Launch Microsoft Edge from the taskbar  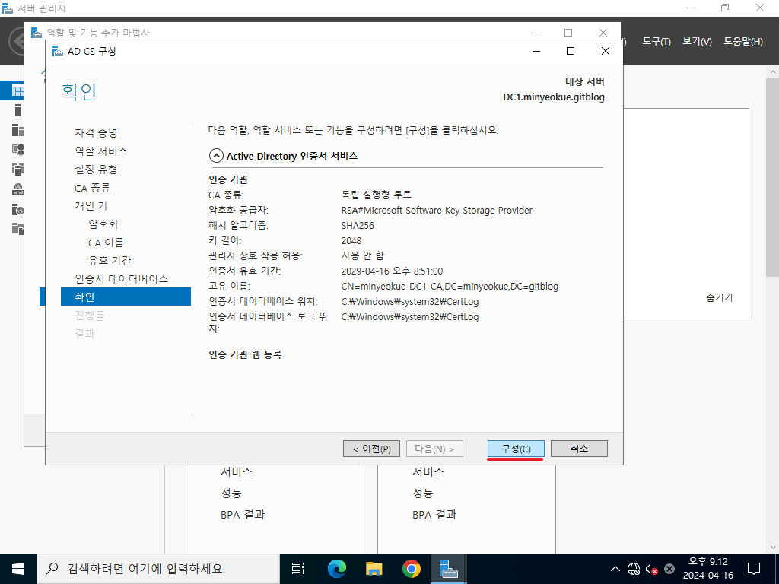337,569
